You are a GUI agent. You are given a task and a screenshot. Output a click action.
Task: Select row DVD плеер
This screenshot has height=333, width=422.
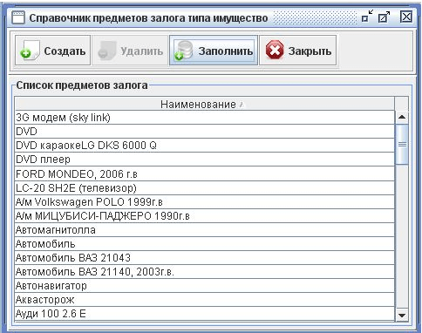205,160
